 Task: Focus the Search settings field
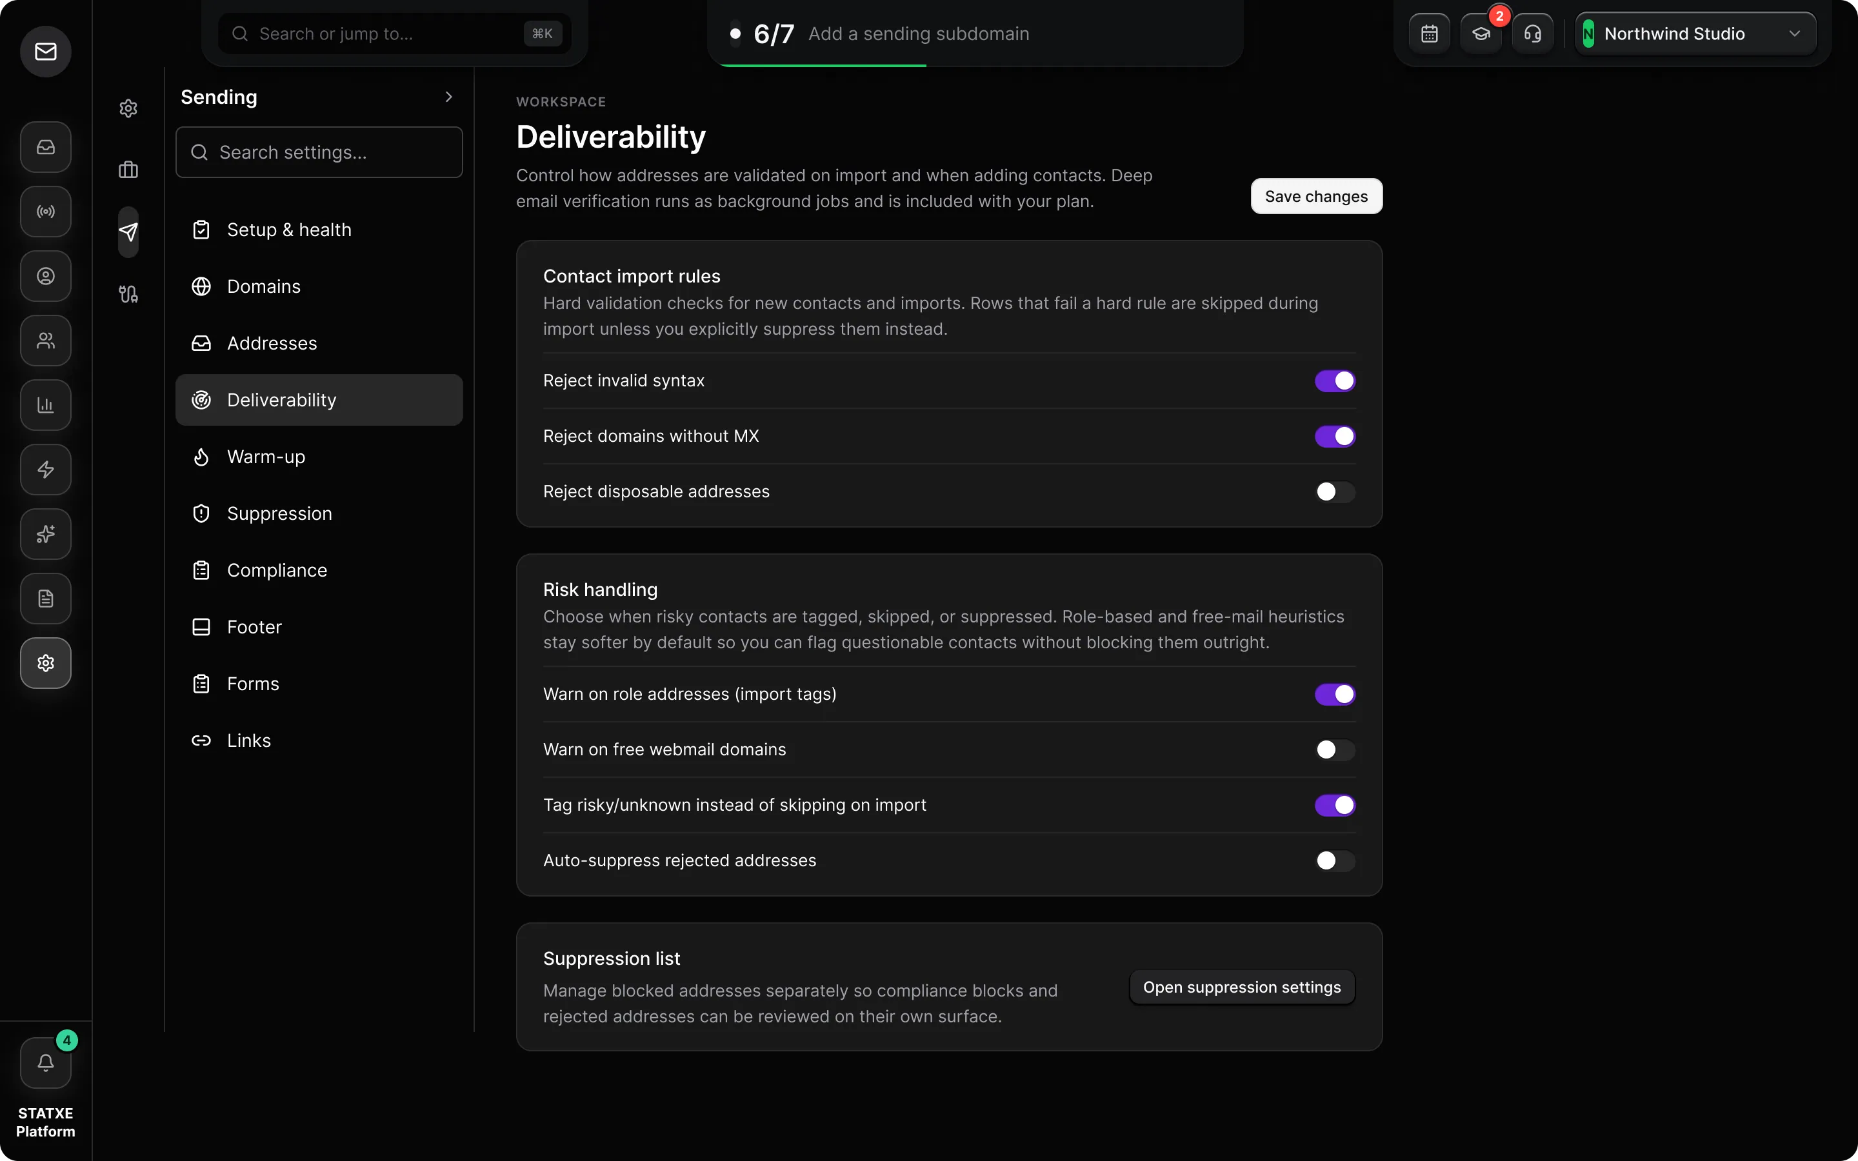click(319, 152)
